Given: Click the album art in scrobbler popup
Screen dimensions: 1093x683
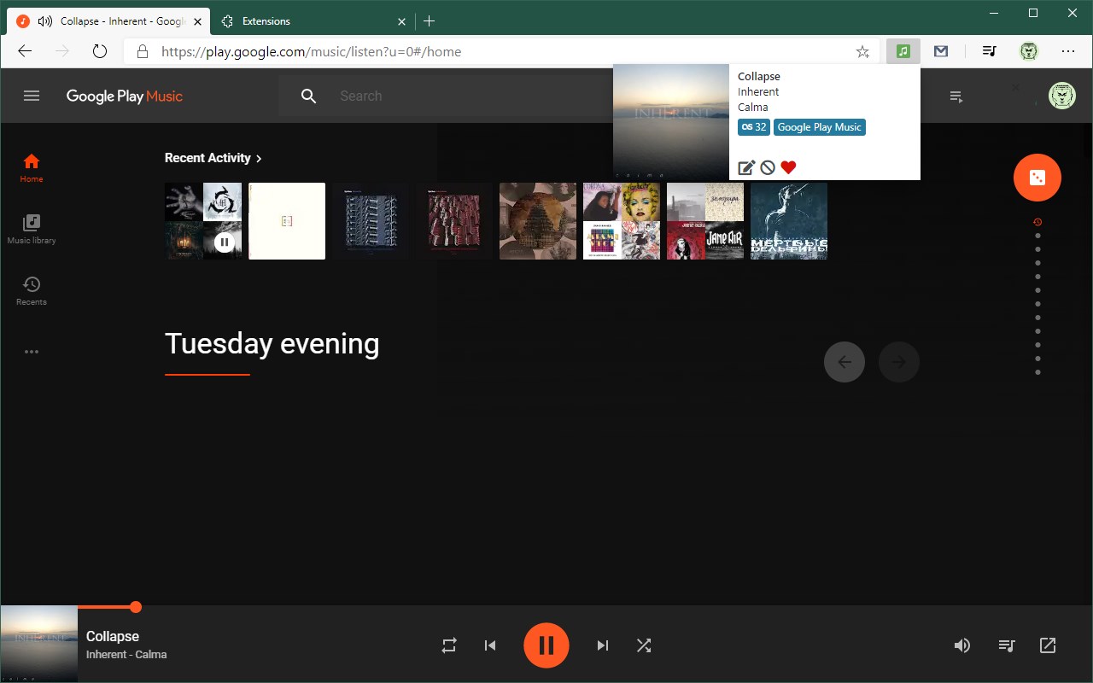Looking at the screenshot, I should pyautogui.click(x=671, y=122).
